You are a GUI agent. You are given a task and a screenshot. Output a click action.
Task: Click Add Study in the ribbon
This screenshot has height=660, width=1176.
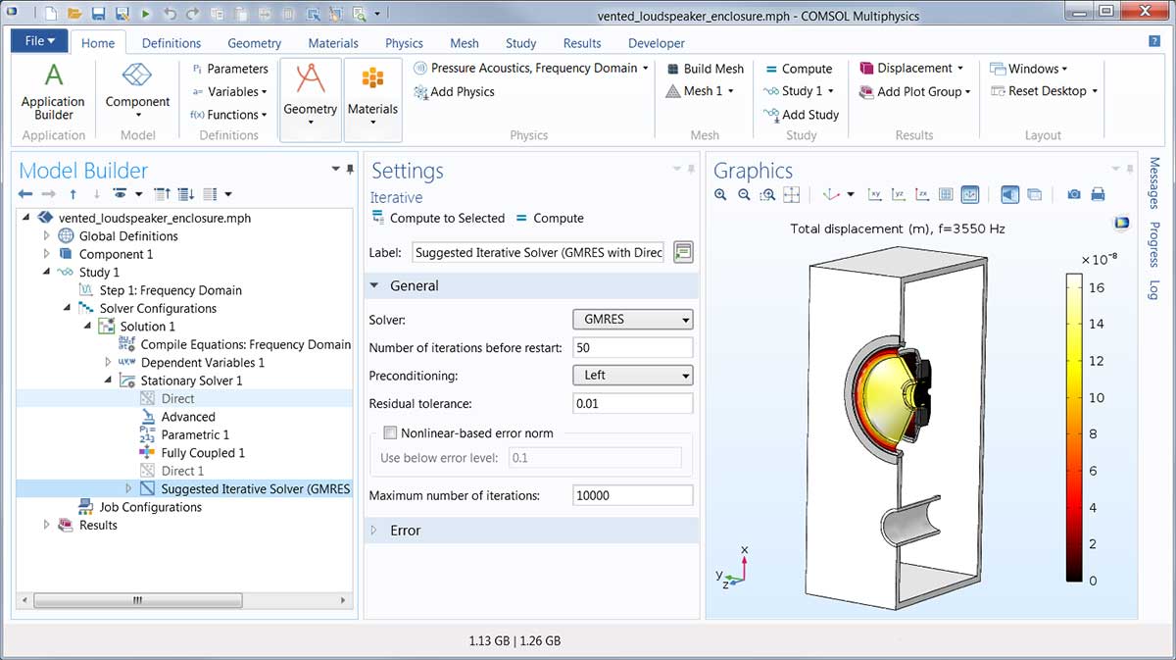click(801, 115)
